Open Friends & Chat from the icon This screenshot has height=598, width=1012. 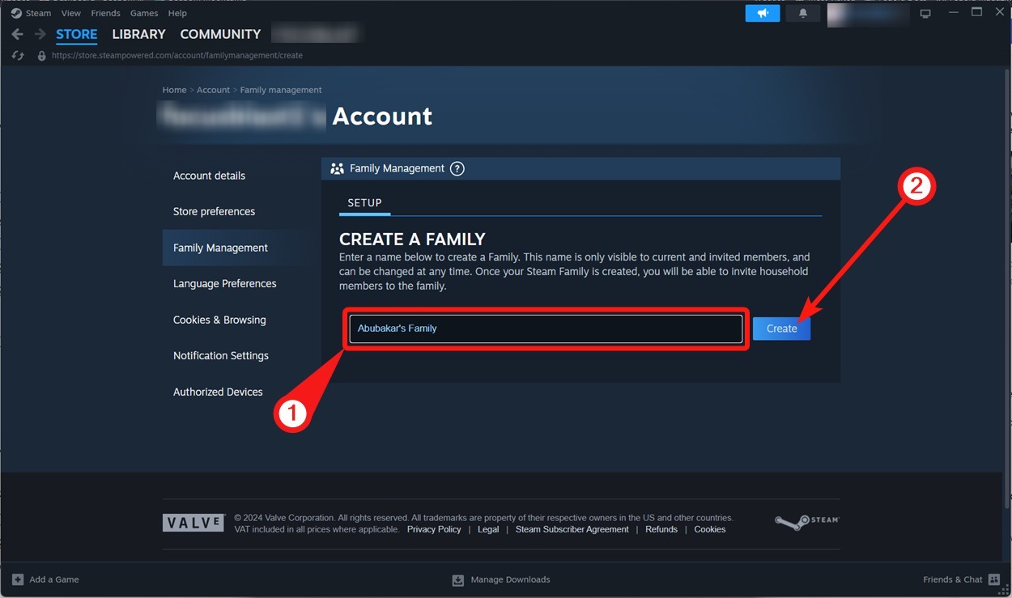coord(993,579)
